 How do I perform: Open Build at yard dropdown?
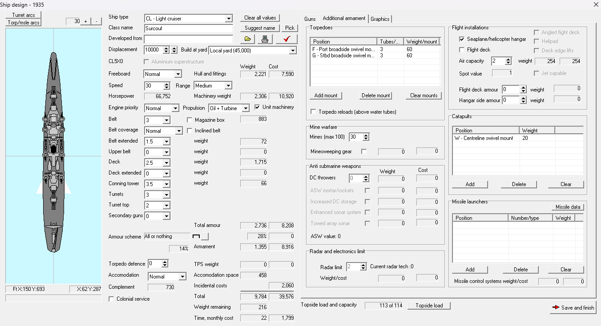coord(292,51)
